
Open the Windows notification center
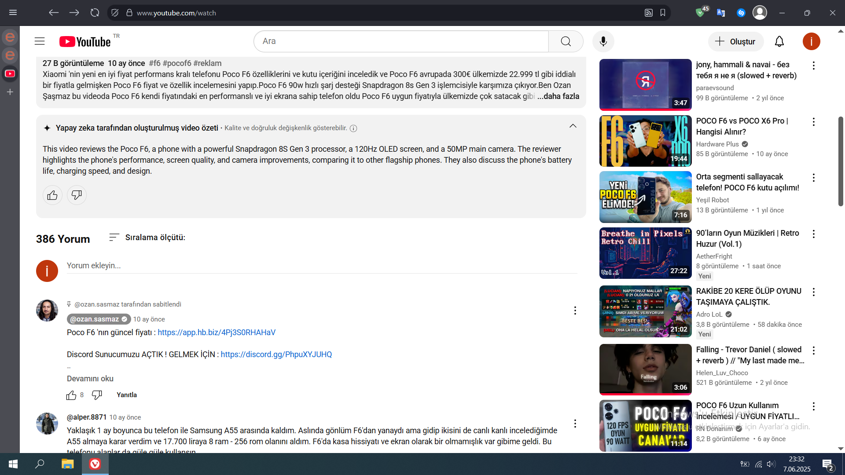point(828,464)
